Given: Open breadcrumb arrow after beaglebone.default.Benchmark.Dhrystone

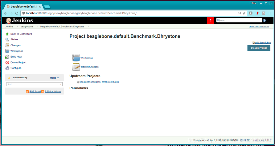Looking at the screenshot, I should pyautogui.click(x=88, y=26).
